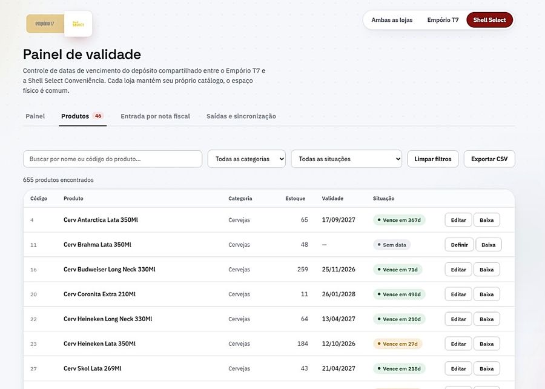Edit Cerv Budweiser Long Neck 330Ml
This screenshot has width=545, height=389.
click(458, 270)
